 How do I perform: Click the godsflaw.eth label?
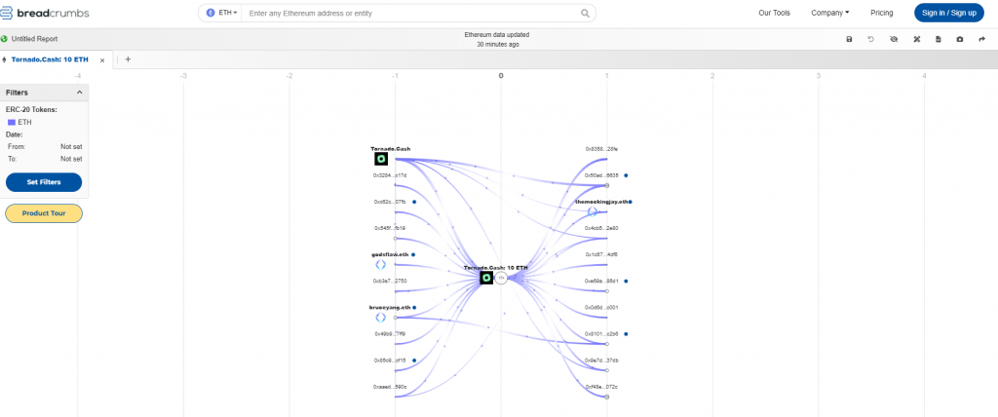390,254
